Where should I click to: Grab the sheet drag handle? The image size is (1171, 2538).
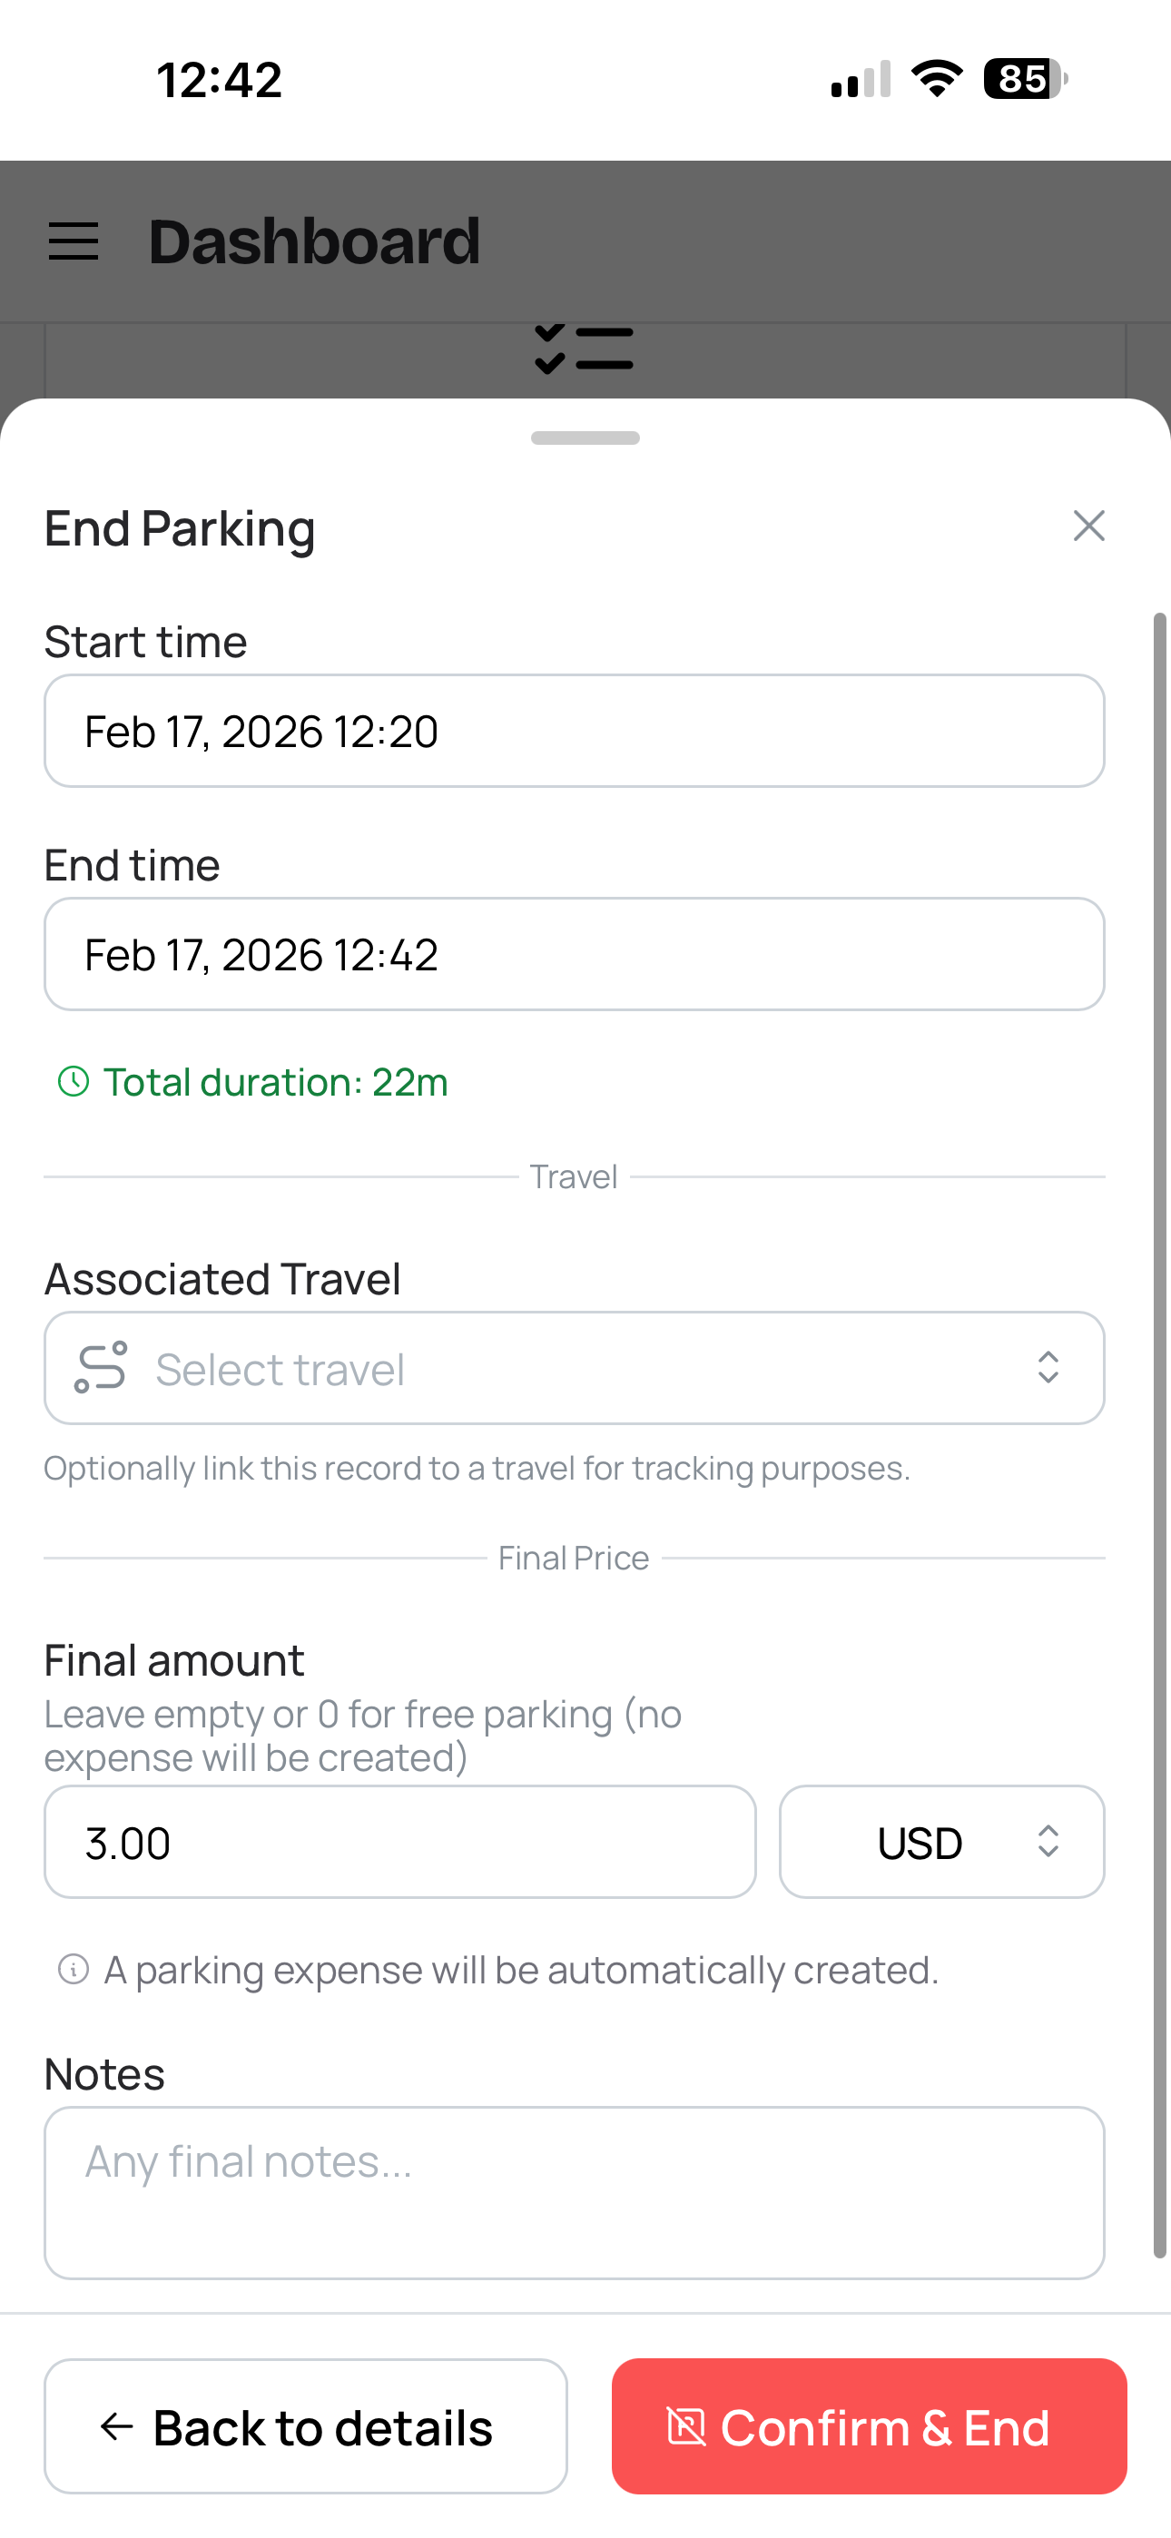(x=585, y=438)
